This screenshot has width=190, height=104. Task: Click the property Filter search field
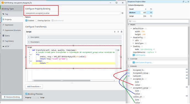tap(158, 21)
